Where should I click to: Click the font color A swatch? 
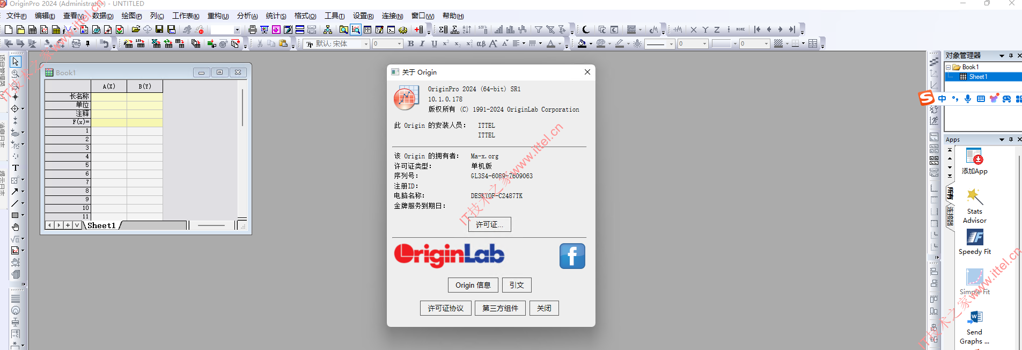point(551,43)
